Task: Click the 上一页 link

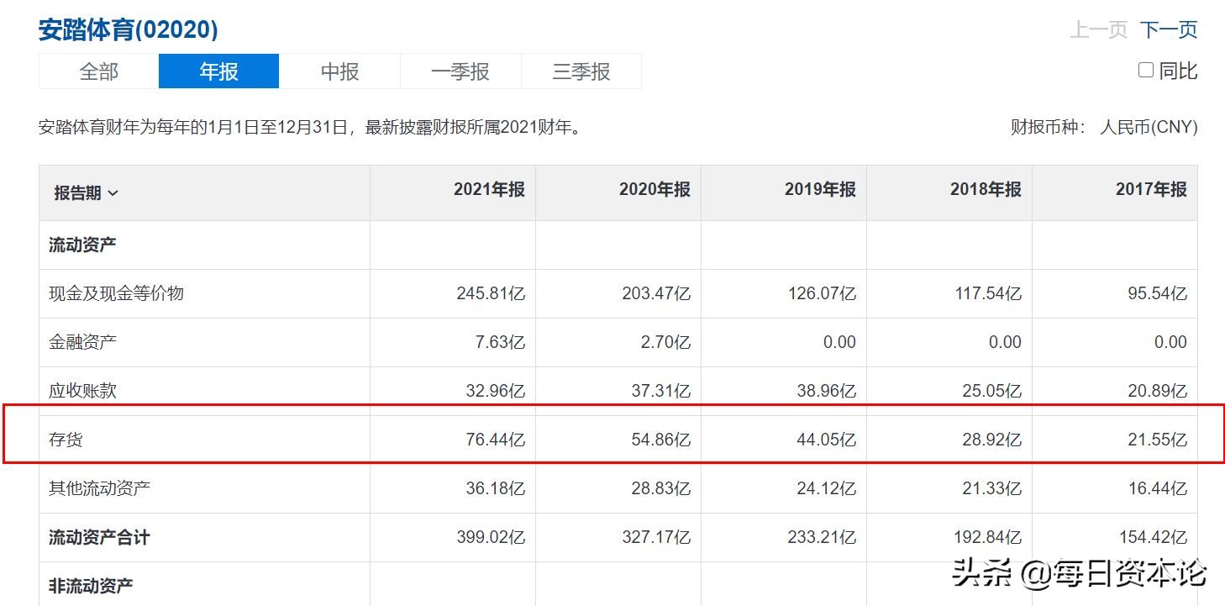Action: [1098, 29]
